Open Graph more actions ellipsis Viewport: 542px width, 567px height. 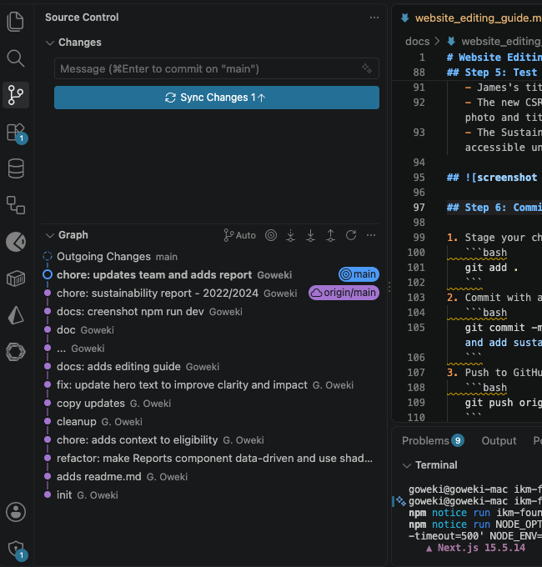tap(371, 235)
